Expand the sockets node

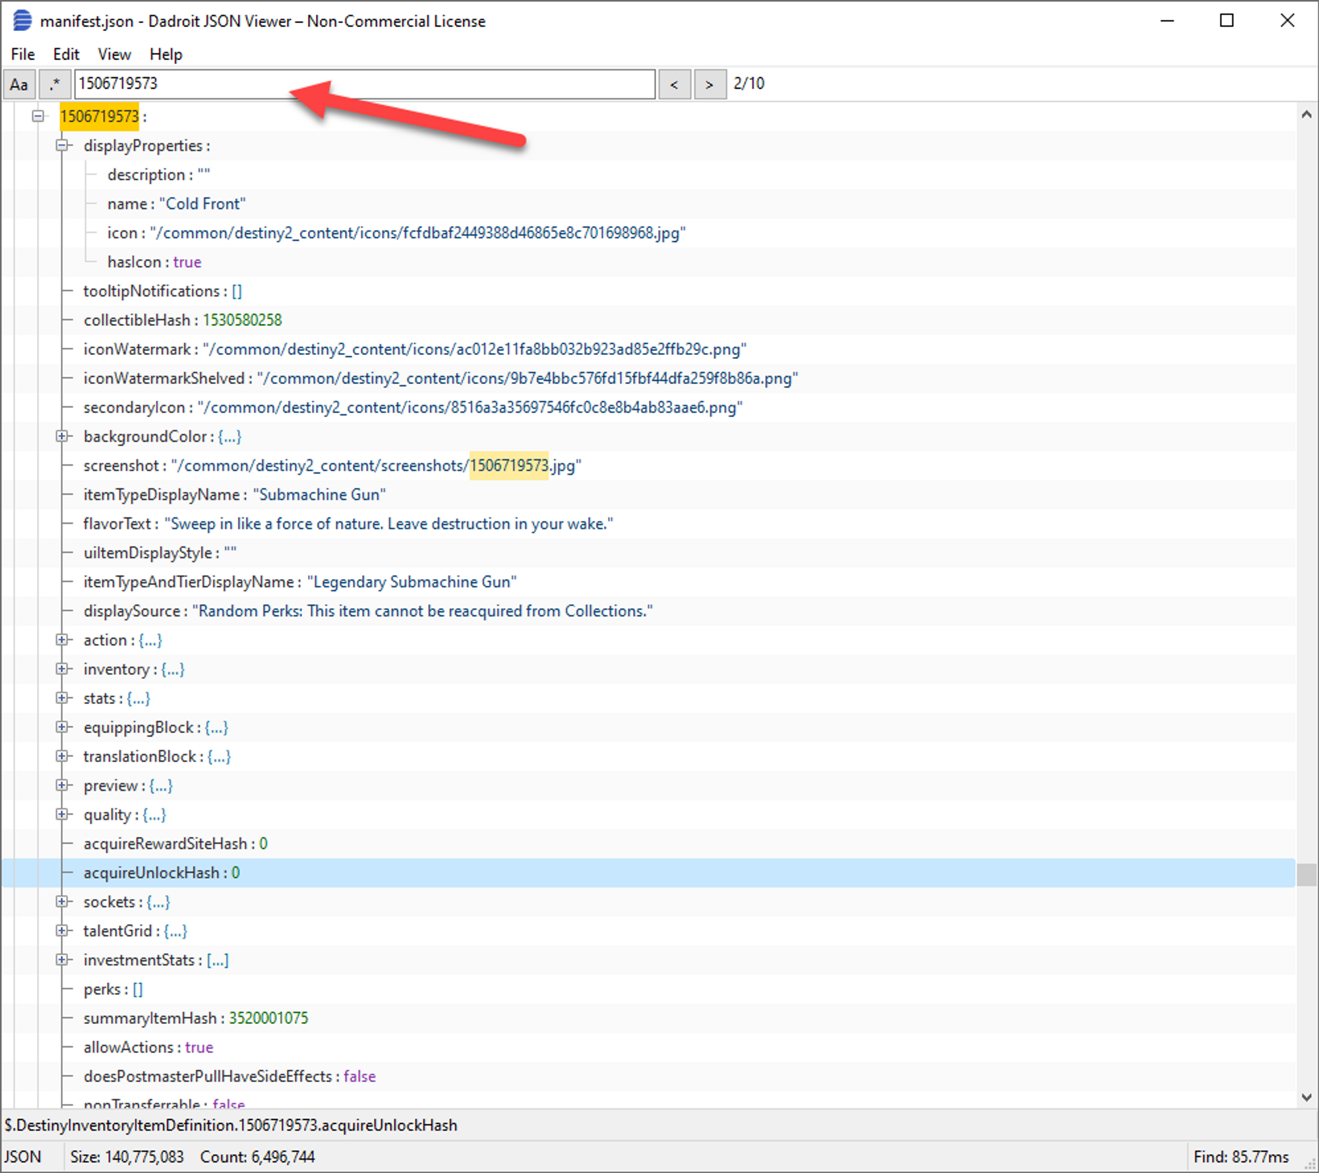(x=62, y=901)
